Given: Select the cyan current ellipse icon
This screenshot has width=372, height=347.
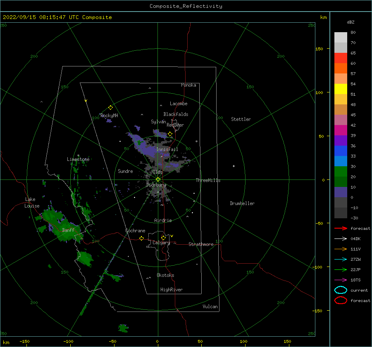Looking at the screenshot, I should point(341,290).
